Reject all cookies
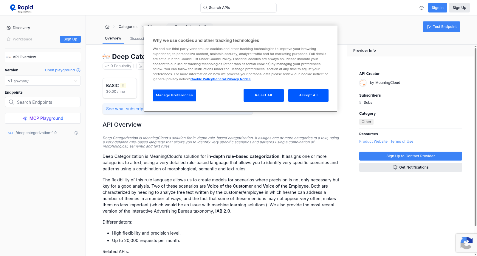The width and height of the screenshot is (477, 256). pyautogui.click(x=264, y=95)
